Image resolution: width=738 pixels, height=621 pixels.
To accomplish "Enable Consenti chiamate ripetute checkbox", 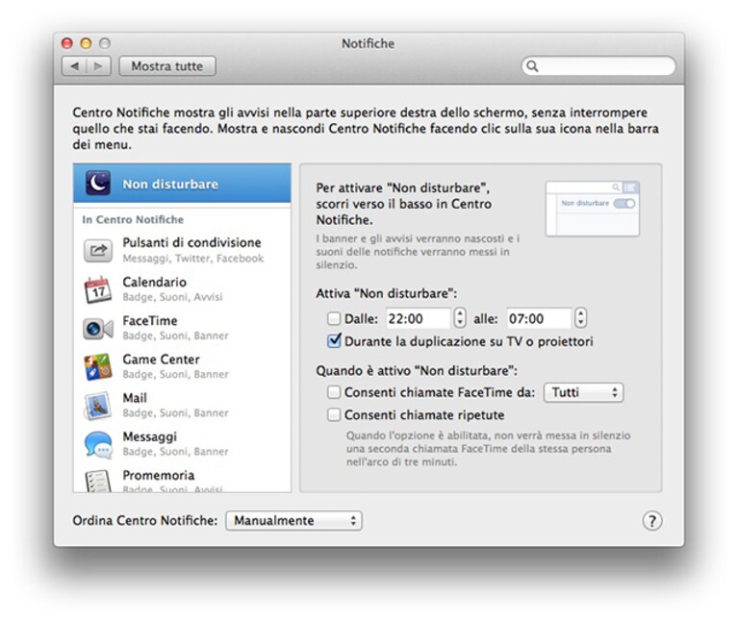I will 334,414.
